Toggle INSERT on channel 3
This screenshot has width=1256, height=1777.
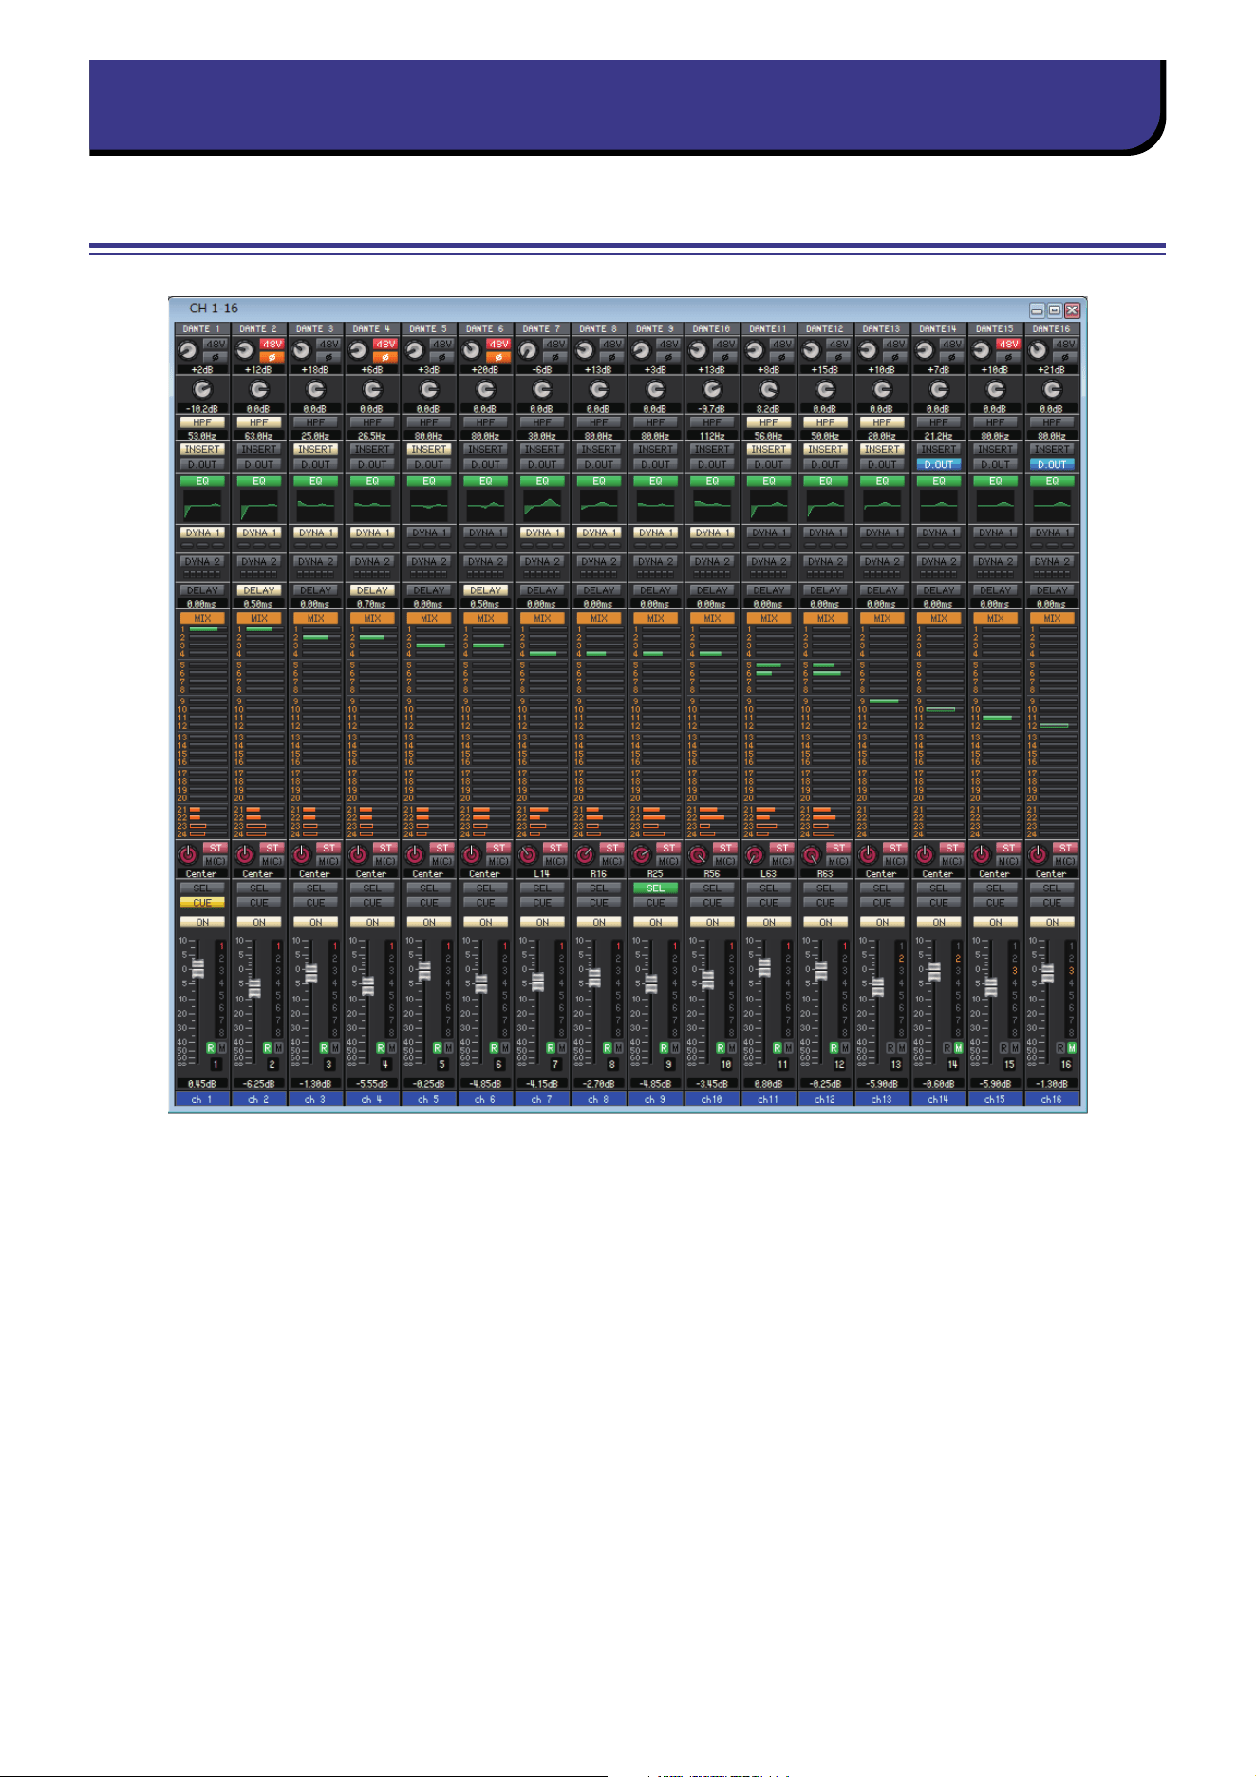tap(315, 449)
